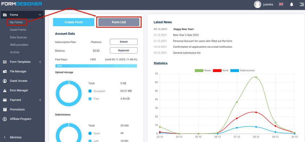305x142 pixels.
Task: Expand the Payment submenu
Action: point(40,100)
